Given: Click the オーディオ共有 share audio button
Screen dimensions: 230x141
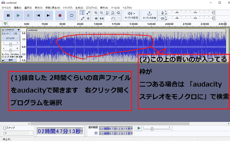Looking at the screenshot, I should pyautogui.click(x=149, y=16).
